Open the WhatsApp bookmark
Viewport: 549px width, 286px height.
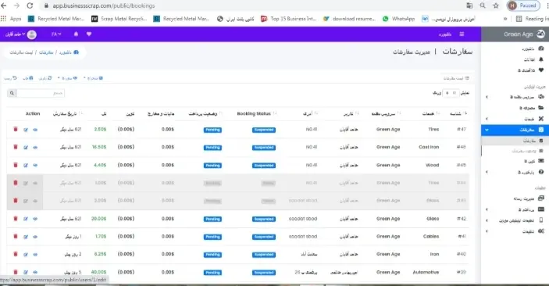(x=399, y=19)
